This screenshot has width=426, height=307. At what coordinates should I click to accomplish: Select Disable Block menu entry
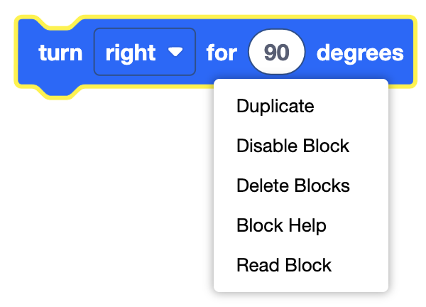[x=293, y=146]
